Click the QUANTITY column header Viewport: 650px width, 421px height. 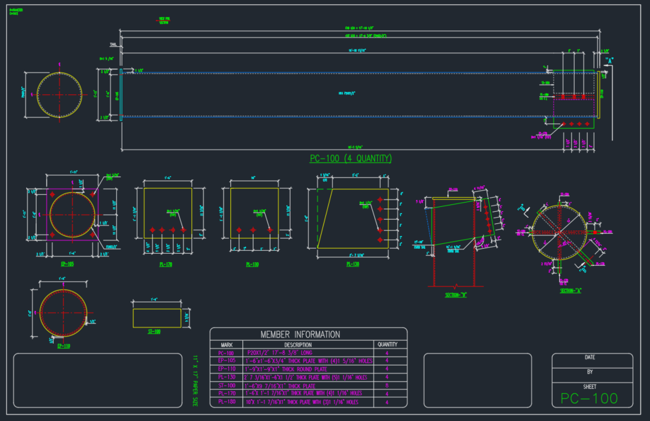click(x=387, y=344)
